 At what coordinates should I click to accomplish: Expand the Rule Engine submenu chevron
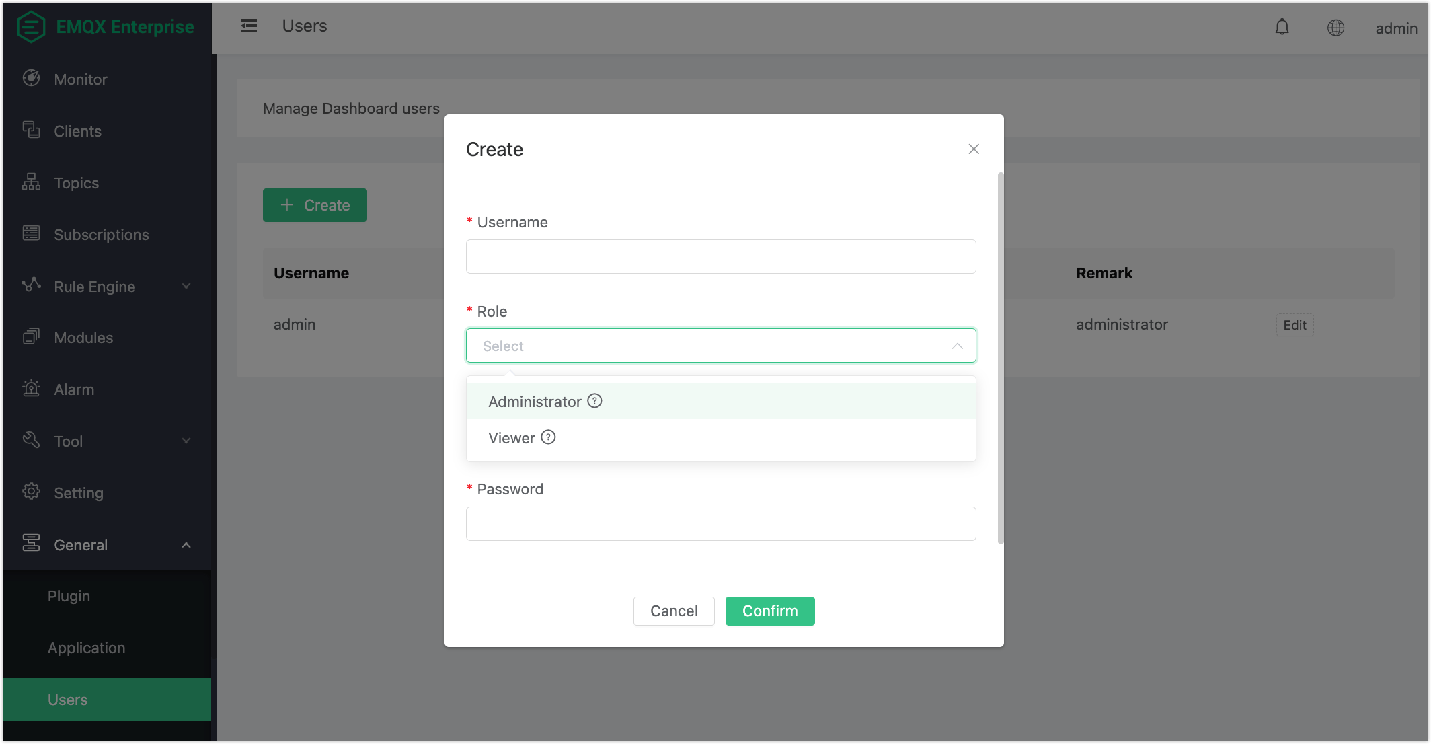click(186, 286)
